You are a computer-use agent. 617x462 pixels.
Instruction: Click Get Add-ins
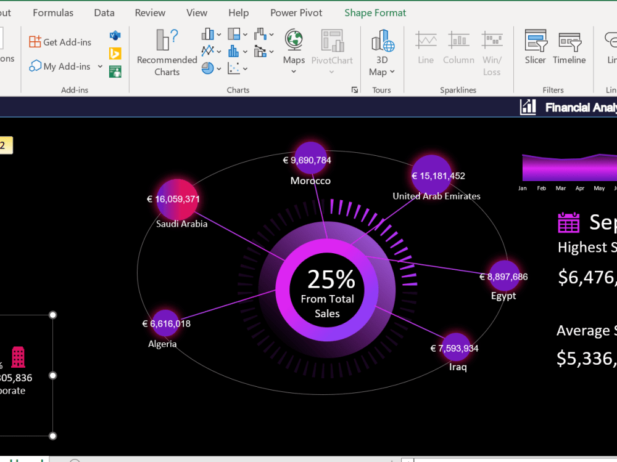point(60,42)
